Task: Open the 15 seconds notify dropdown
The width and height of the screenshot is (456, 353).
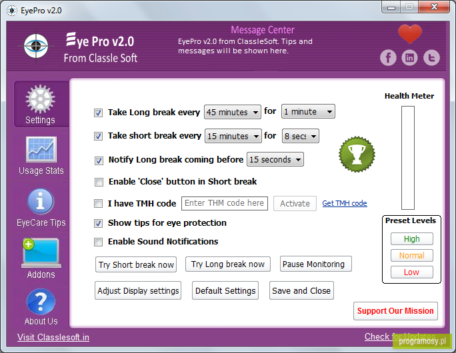Action: [x=275, y=159]
